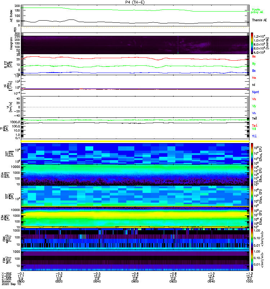Click the green Kyoto proxy AE curve

point(135,10)
